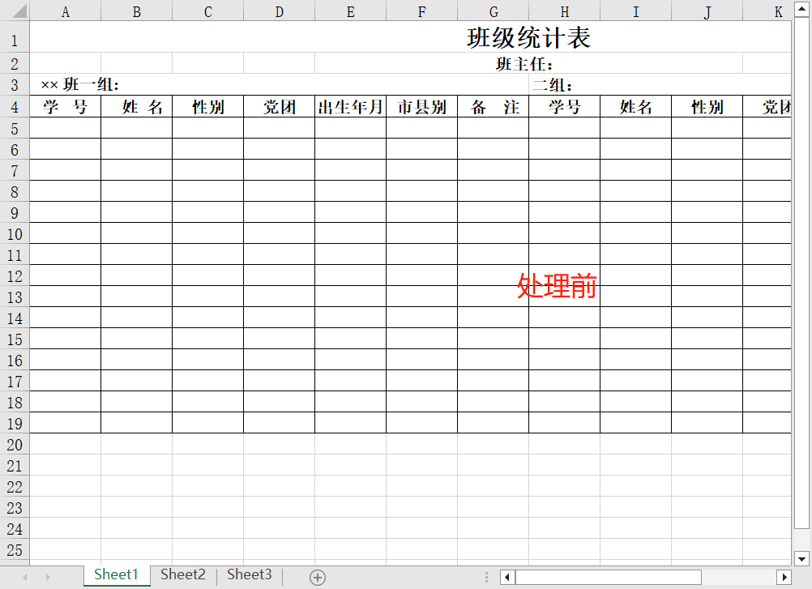Select column A by clicking its header
This screenshot has width=812, height=589.
tap(65, 11)
